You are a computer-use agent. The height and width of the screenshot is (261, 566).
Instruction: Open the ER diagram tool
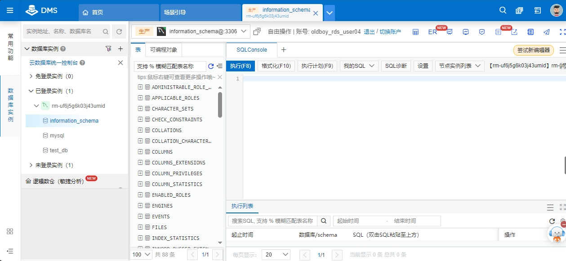pyautogui.click(x=432, y=32)
